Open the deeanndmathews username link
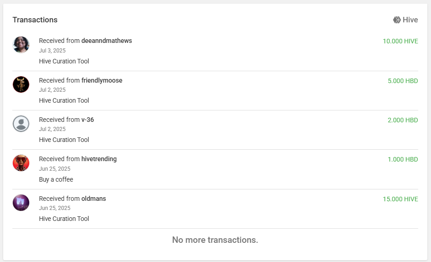This screenshot has height=262, width=431. coord(107,41)
